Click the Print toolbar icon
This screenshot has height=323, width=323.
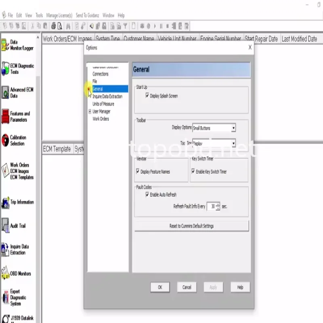[52, 25]
